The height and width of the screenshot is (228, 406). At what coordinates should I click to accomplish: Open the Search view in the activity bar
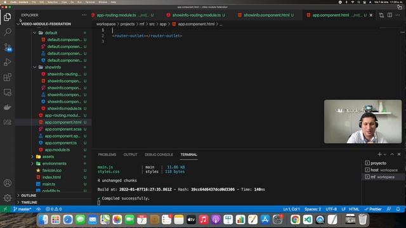(8, 32)
